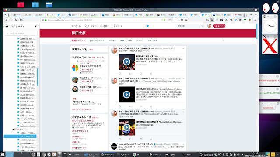280x157 pixels.
Task: Click the red ツイート button
Action: click(x=219, y=26)
